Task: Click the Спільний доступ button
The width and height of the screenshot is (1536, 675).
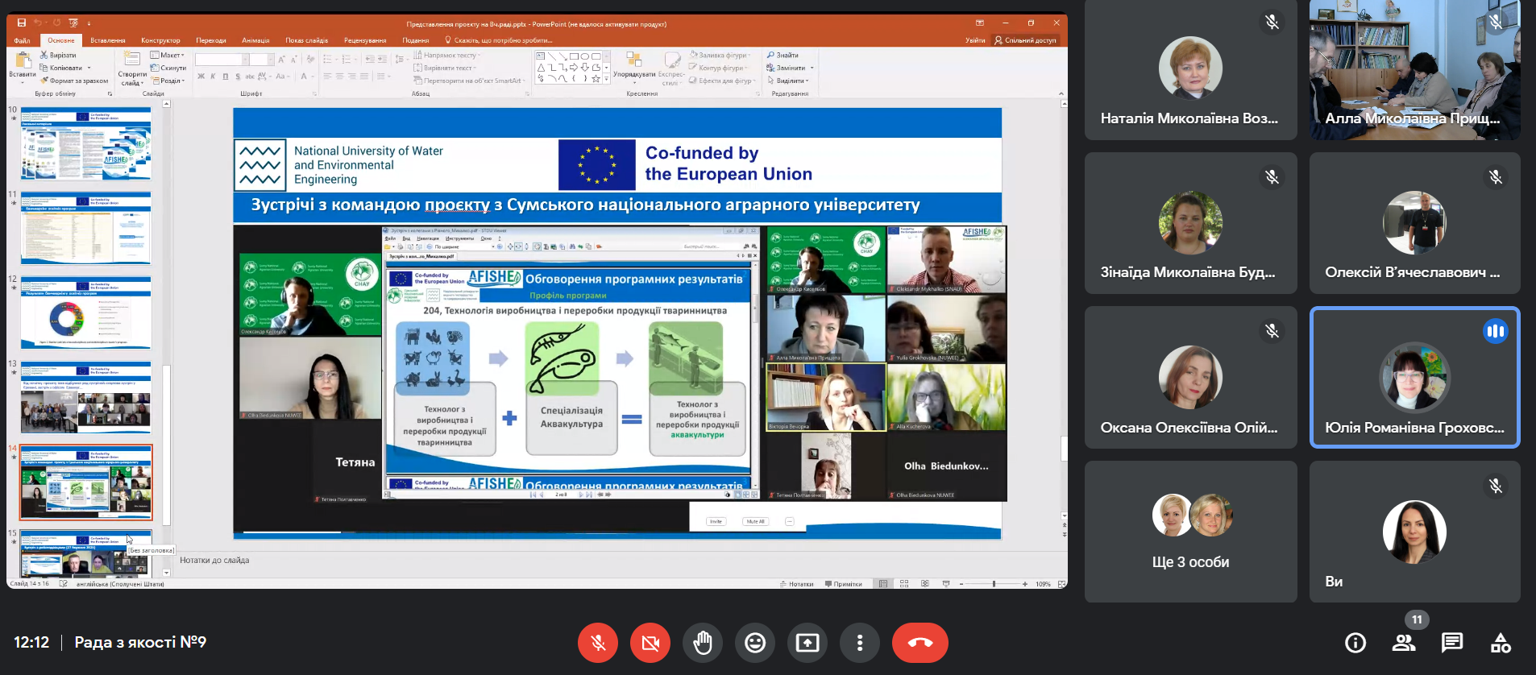Action: pos(1025,40)
